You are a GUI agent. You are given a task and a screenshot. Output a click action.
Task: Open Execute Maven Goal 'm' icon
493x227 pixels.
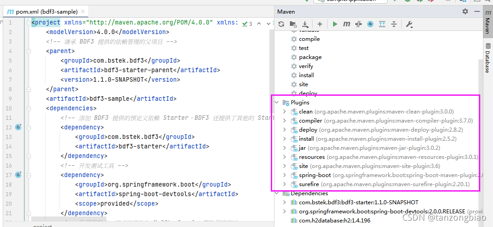(x=347, y=24)
